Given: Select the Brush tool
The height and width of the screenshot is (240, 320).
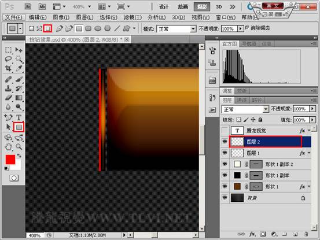Looking at the screenshot, I should coord(19,79).
